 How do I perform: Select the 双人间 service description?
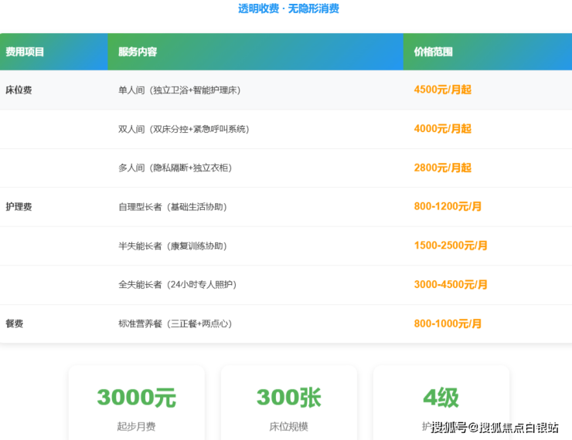point(183,130)
